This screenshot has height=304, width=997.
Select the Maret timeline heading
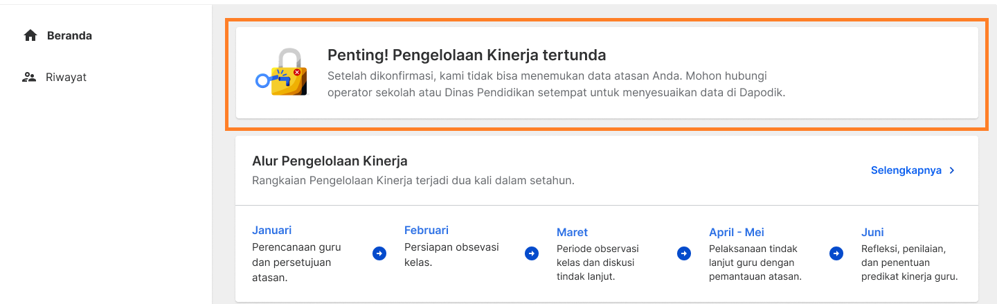click(572, 232)
